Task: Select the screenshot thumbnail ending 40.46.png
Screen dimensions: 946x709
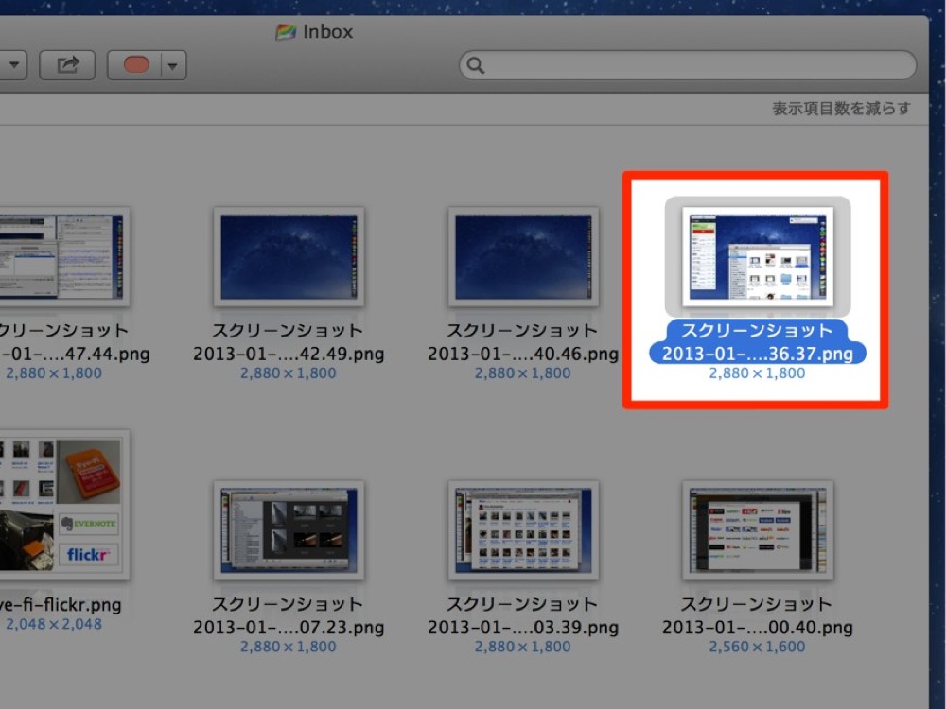Action: [523, 257]
